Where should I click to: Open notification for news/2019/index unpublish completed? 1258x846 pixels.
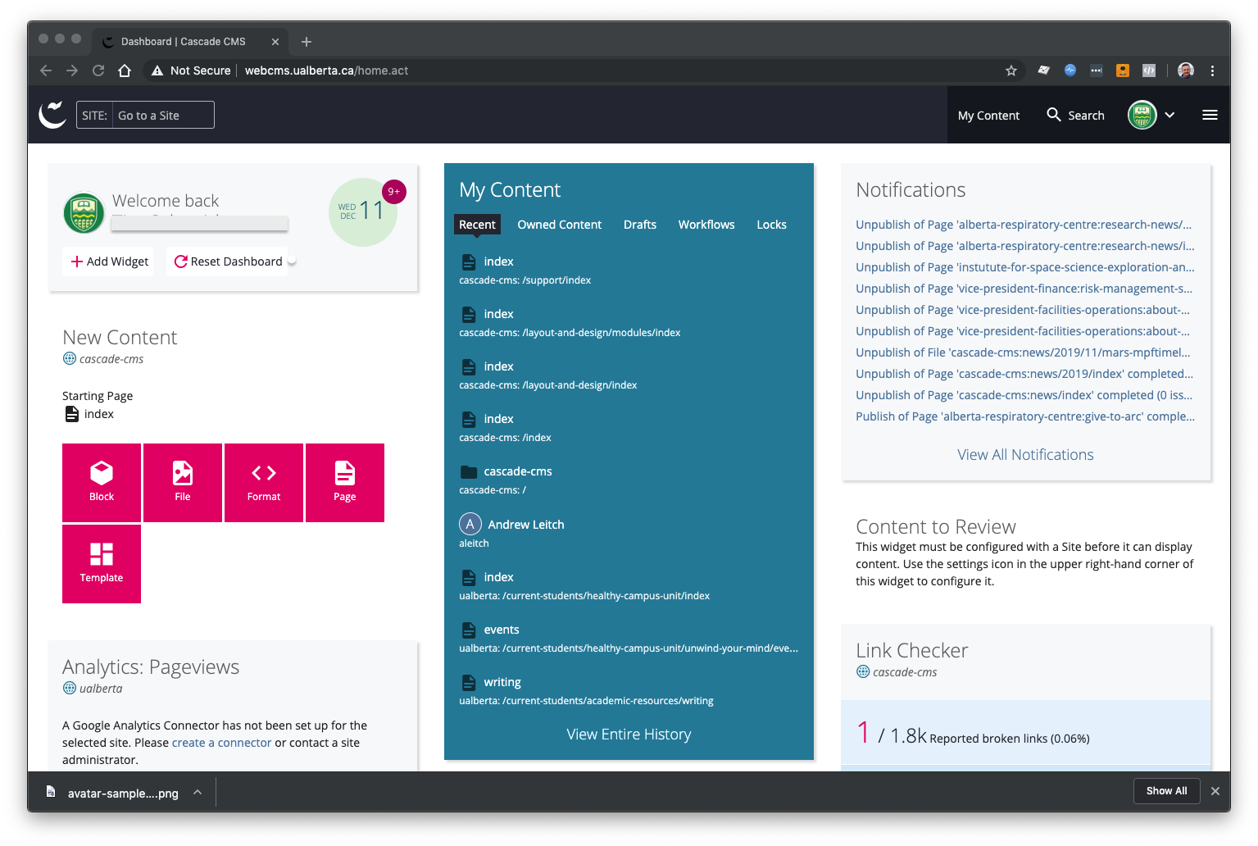[x=1024, y=374]
